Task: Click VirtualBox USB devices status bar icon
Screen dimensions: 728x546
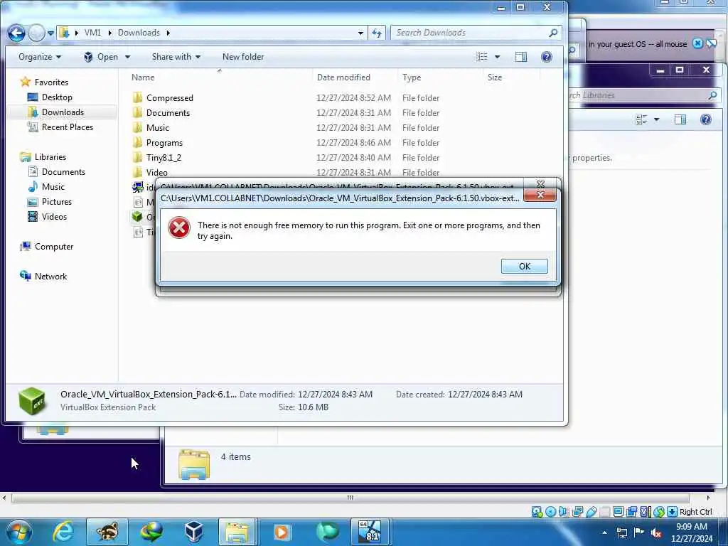Action: [x=591, y=512]
